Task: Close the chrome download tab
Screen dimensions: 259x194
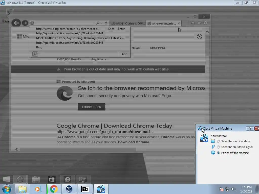Action: (179, 23)
